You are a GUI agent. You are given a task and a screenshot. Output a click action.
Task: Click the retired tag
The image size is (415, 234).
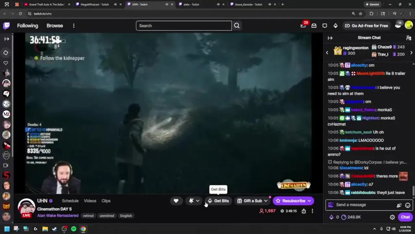[x=88, y=216]
